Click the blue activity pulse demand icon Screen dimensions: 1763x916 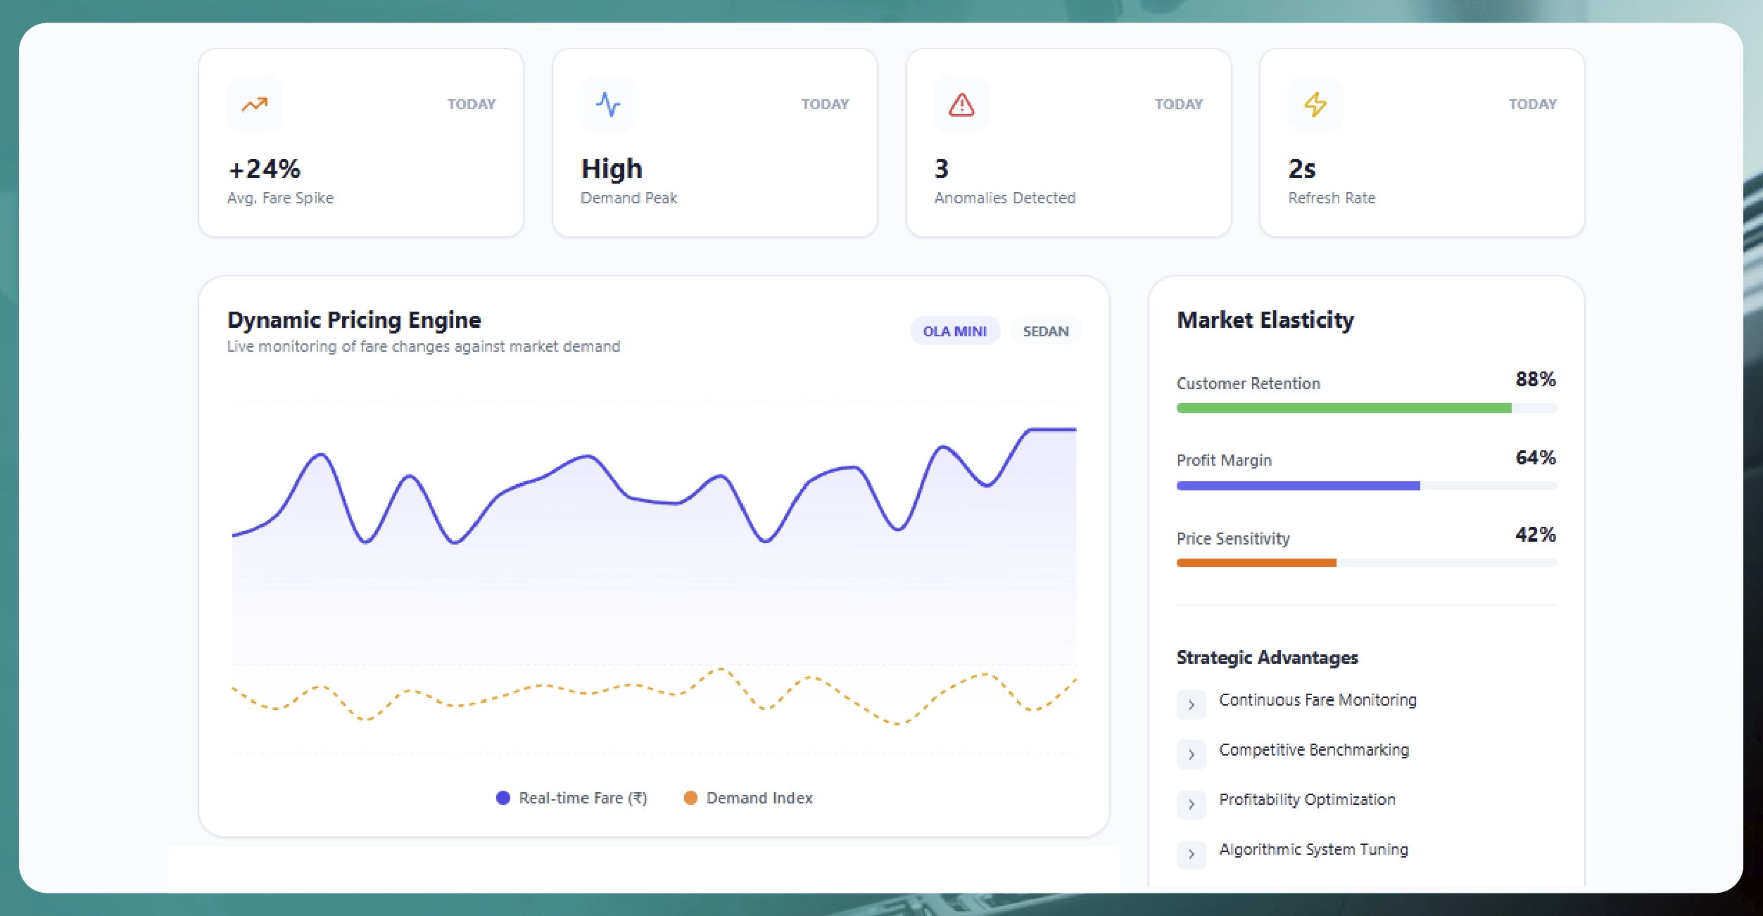608,105
